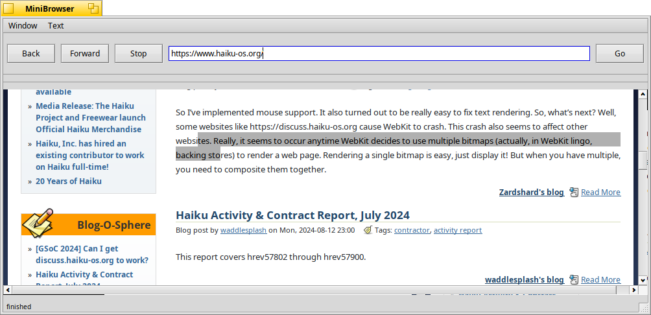
Task: Click the MiniBrowser window zoom button
Action: (93, 8)
